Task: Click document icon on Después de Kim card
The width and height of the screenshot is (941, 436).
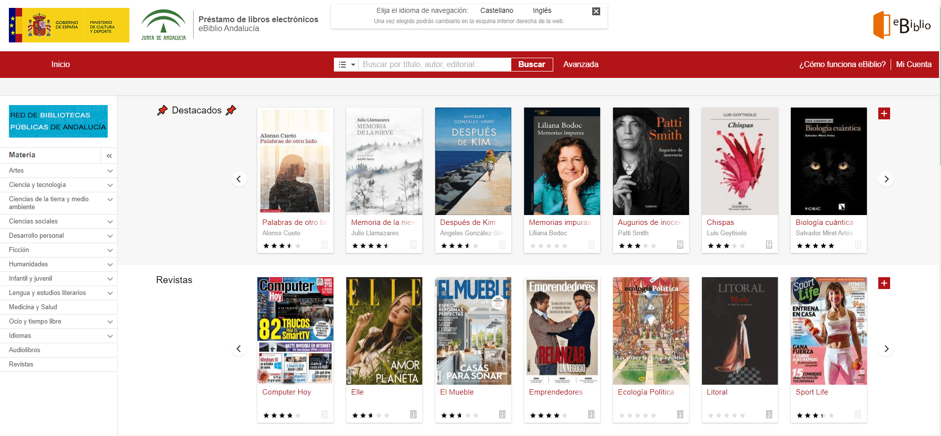Action: tap(502, 245)
